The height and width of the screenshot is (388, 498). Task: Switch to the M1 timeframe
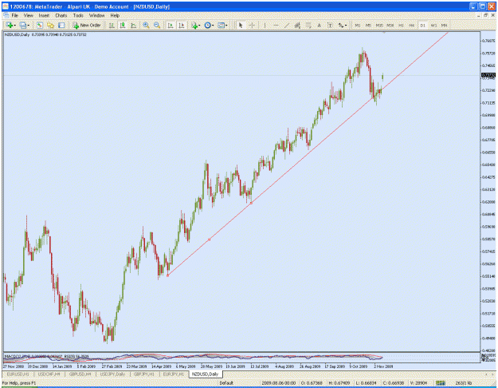click(357, 25)
